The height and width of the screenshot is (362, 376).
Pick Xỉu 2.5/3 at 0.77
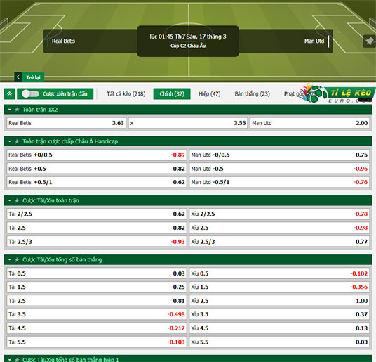(279, 242)
